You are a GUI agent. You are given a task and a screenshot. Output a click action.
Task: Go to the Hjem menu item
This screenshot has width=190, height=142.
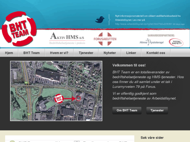(9, 53)
